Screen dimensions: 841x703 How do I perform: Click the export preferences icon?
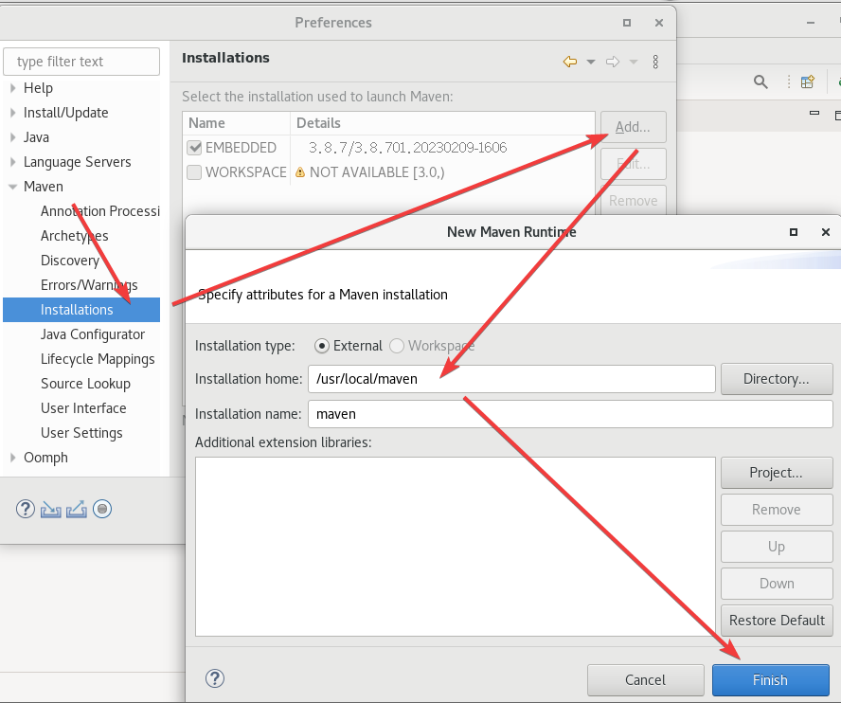tap(77, 510)
